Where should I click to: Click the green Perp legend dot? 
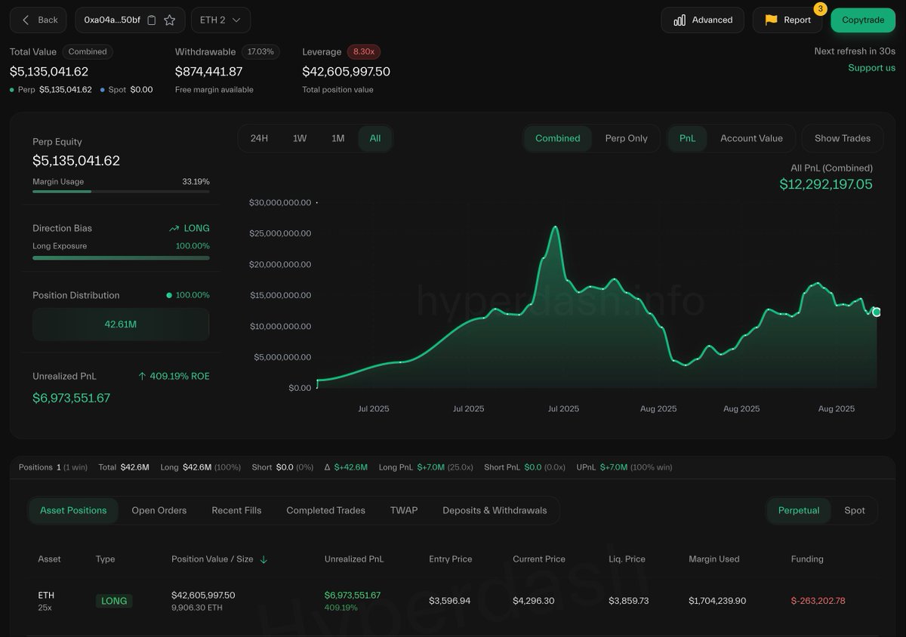click(12, 90)
